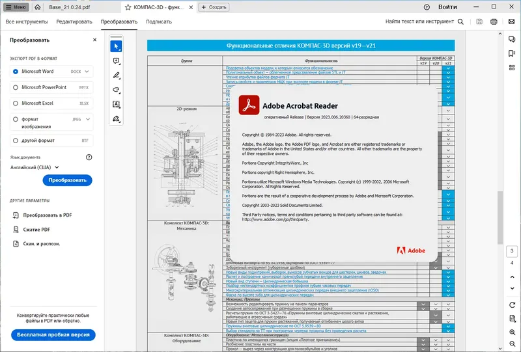
Task: Select формат изображения radio button
Action: pos(16,119)
